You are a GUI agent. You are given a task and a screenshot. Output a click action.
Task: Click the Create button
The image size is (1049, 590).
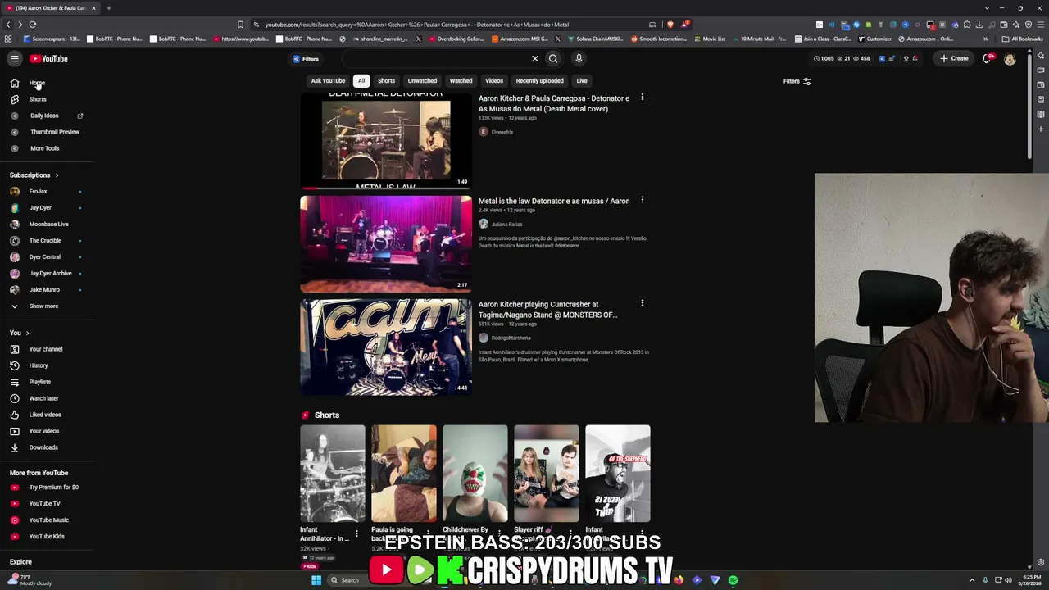point(954,58)
